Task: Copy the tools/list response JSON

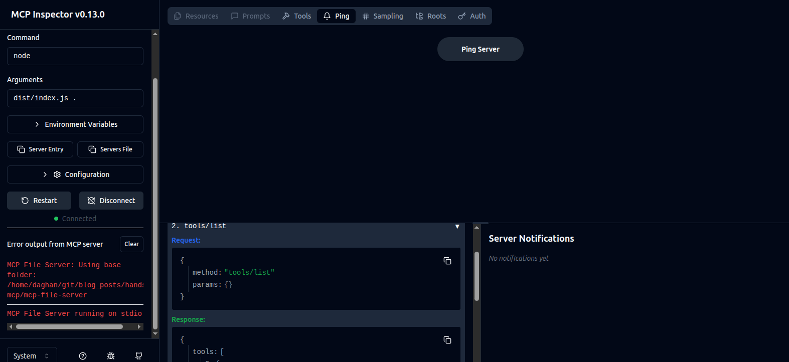Action: (447, 340)
